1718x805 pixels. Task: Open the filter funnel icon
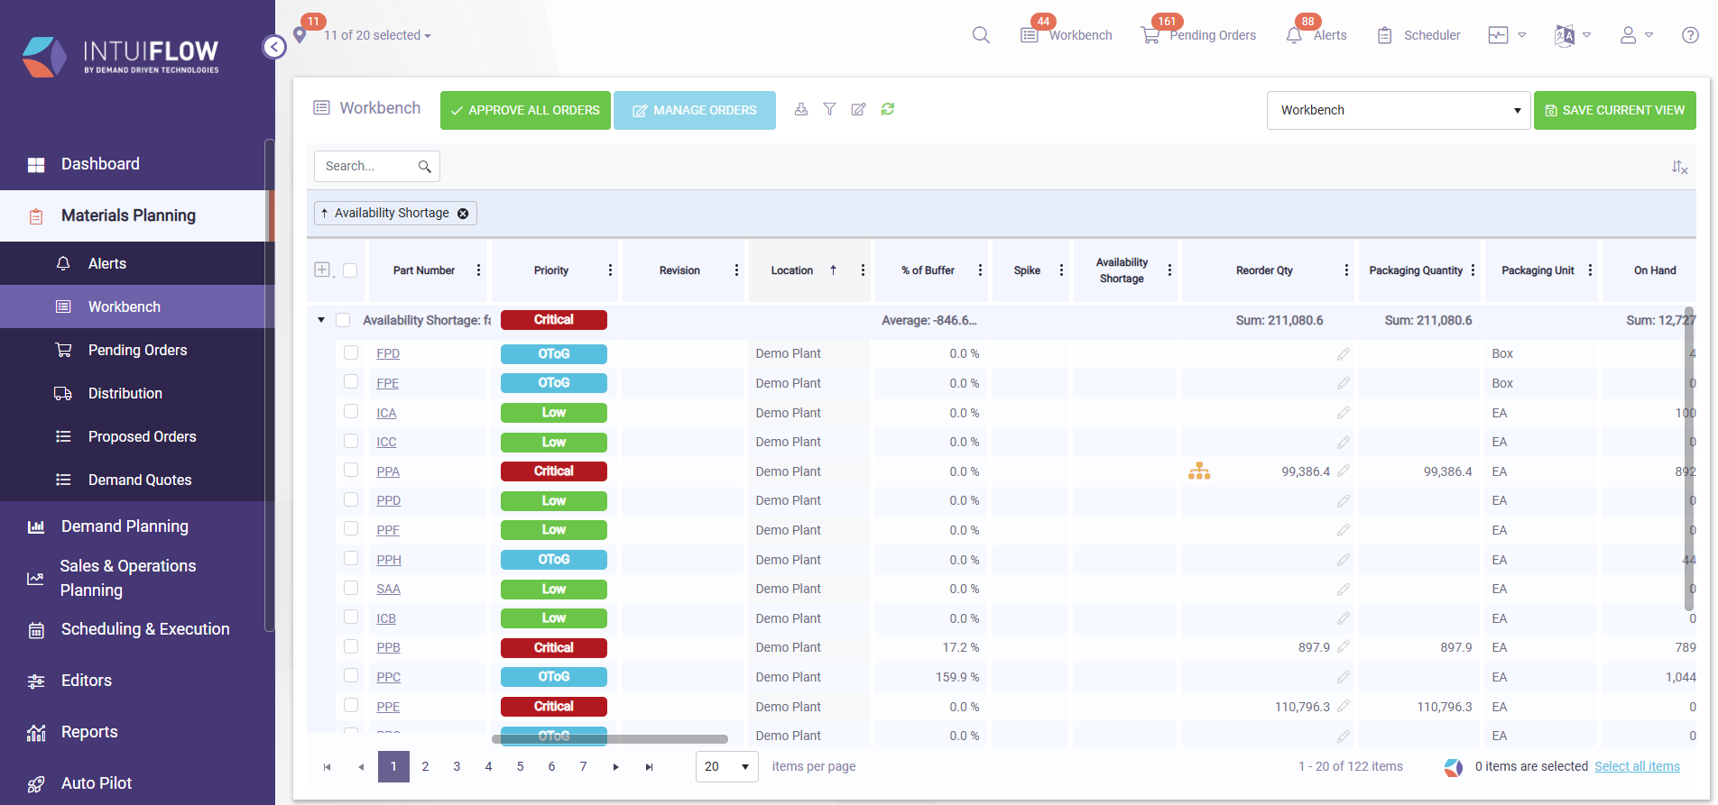click(x=829, y=109)
